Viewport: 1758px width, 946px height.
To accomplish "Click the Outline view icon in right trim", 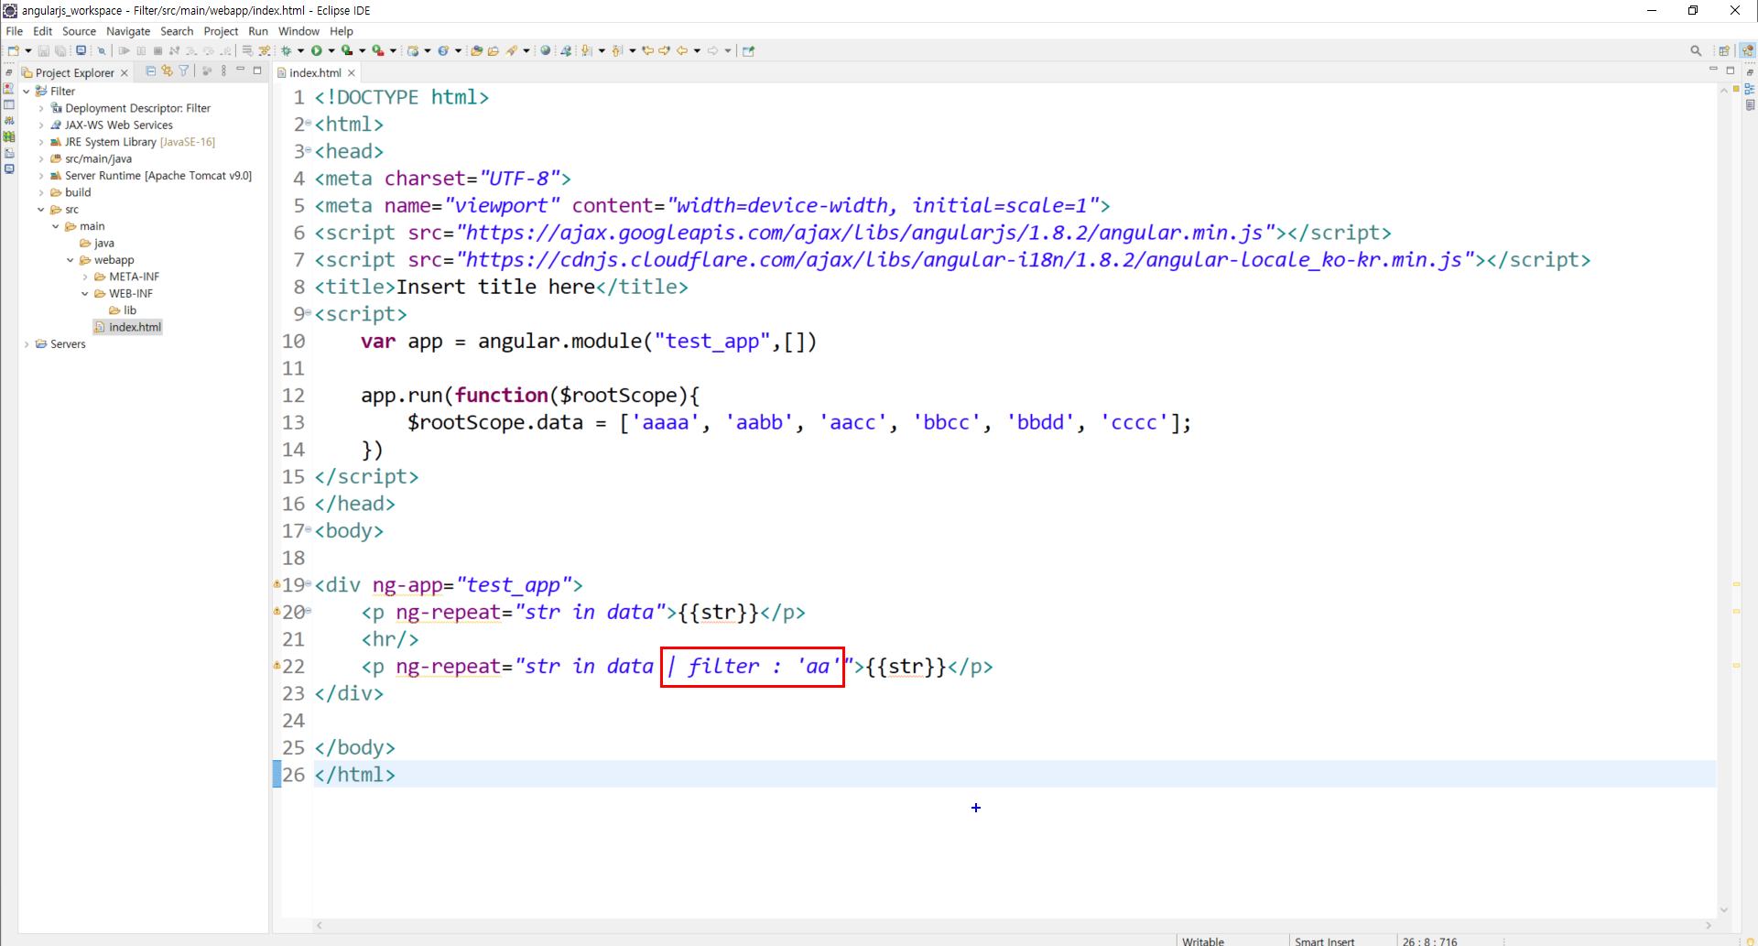I will tap(1750, 89).
